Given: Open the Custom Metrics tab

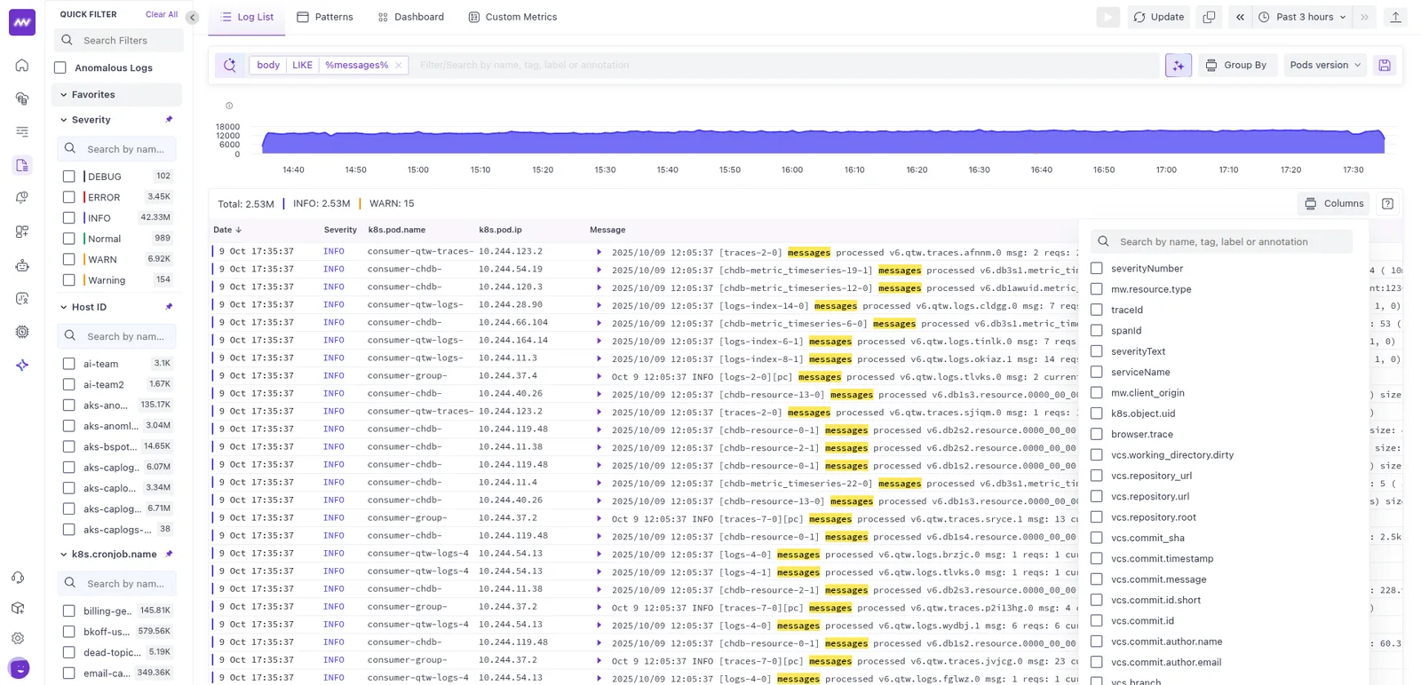Looking at the screenshot, I should tap(512, 17).
